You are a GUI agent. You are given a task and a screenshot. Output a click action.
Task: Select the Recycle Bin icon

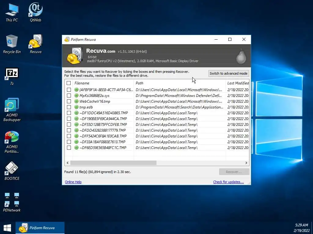point(12,44)
